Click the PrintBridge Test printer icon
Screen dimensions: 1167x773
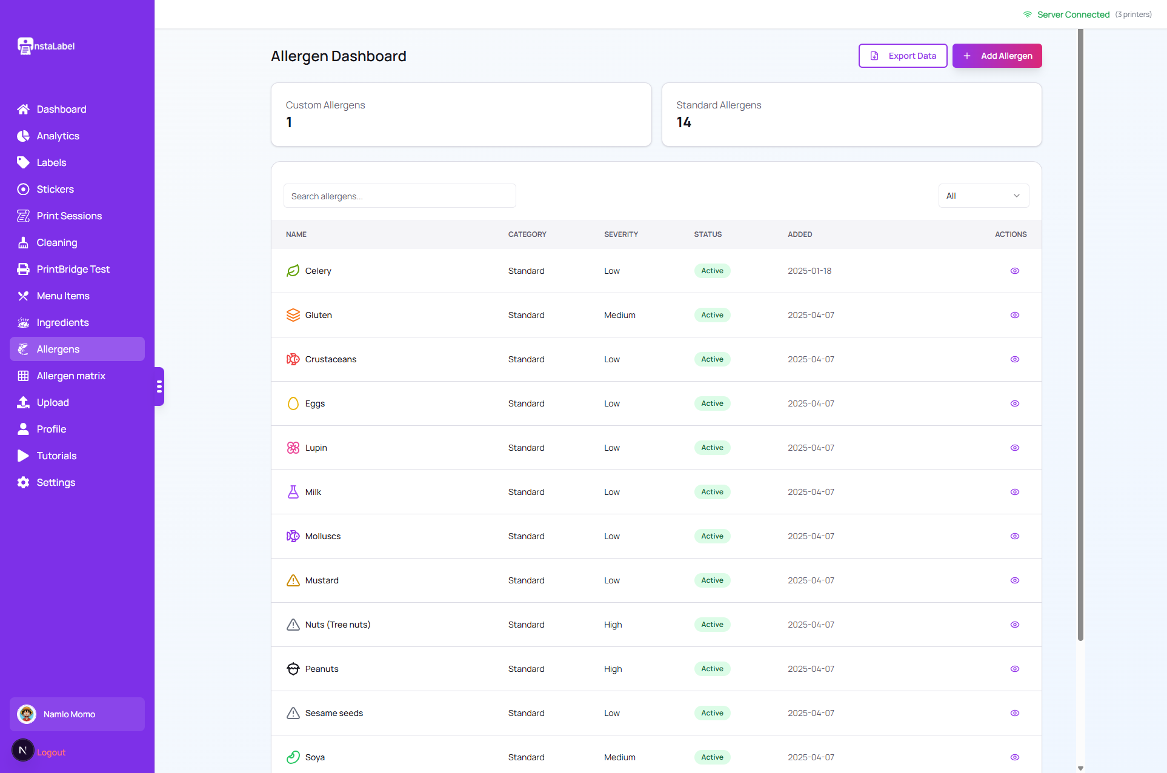[x=23, y=269]
